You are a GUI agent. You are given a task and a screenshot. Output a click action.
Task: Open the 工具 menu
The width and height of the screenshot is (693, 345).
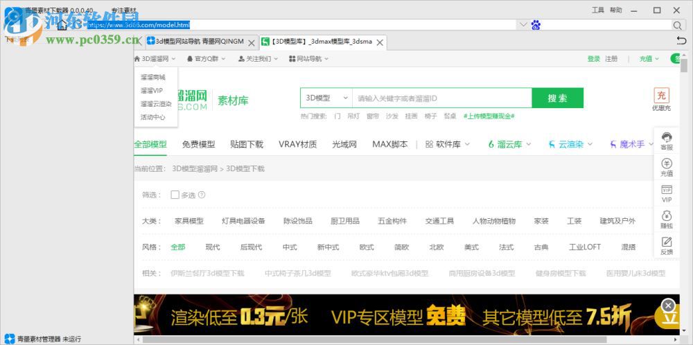tap(597, 10)
